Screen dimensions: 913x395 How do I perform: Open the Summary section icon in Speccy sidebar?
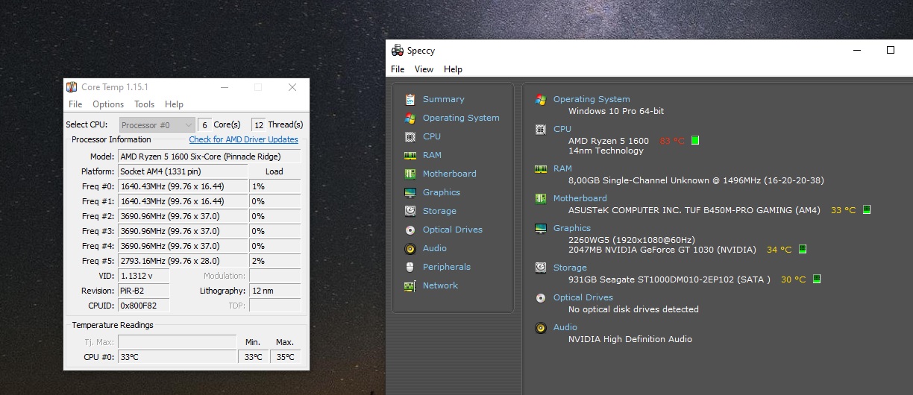click(x=410, y=99)
